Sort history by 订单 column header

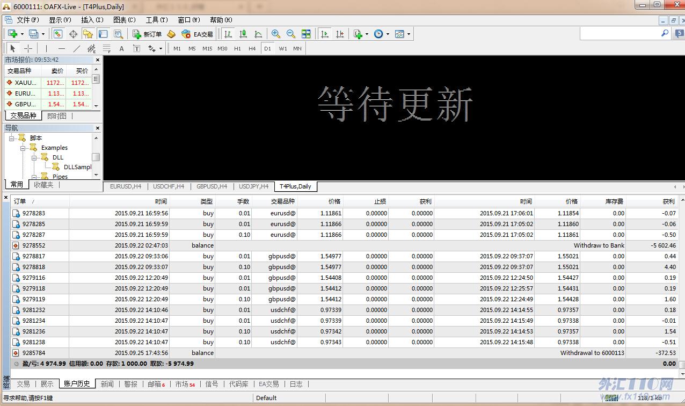40,201
